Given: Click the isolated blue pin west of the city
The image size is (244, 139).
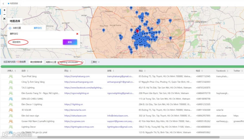Looking at the screenshot, I should [104, 30].
